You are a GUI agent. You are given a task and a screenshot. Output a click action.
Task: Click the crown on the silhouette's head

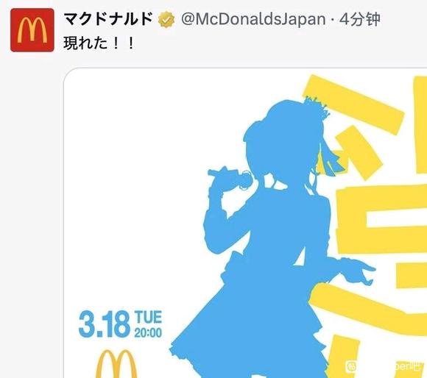coord(317,107)
